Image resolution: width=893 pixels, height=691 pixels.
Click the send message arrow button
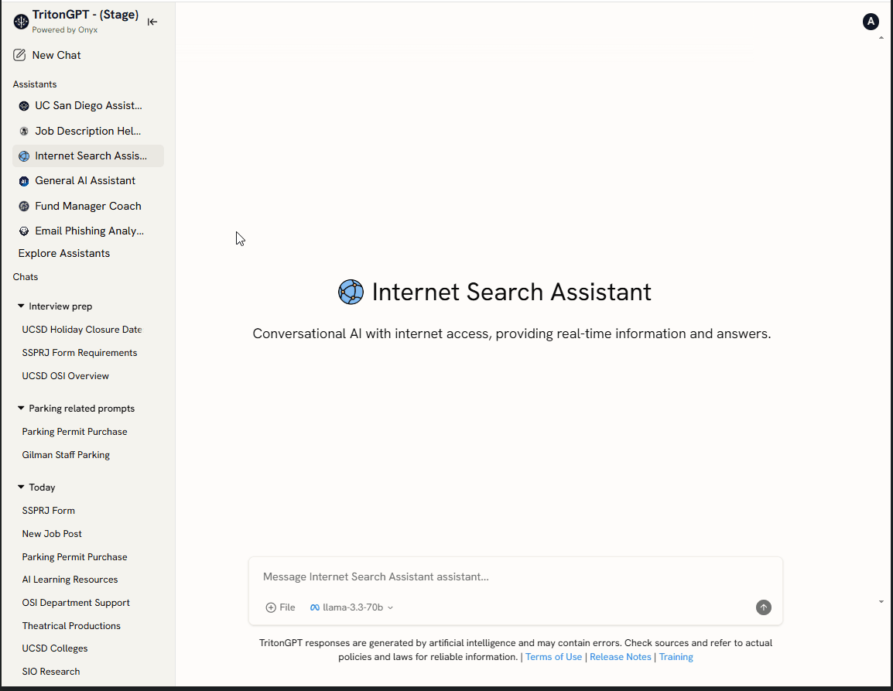(764, 607)
